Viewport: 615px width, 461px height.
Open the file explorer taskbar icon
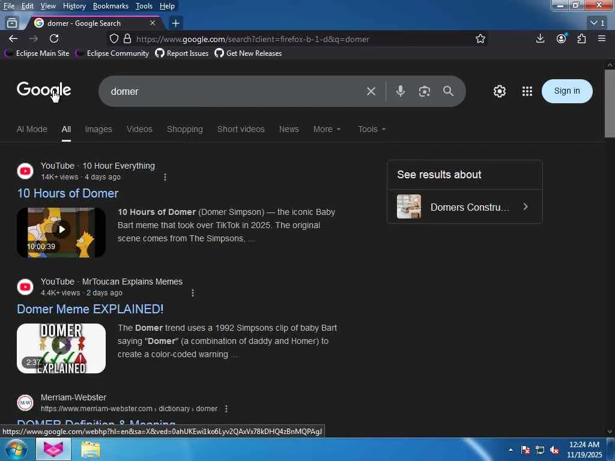coord(91,450)
